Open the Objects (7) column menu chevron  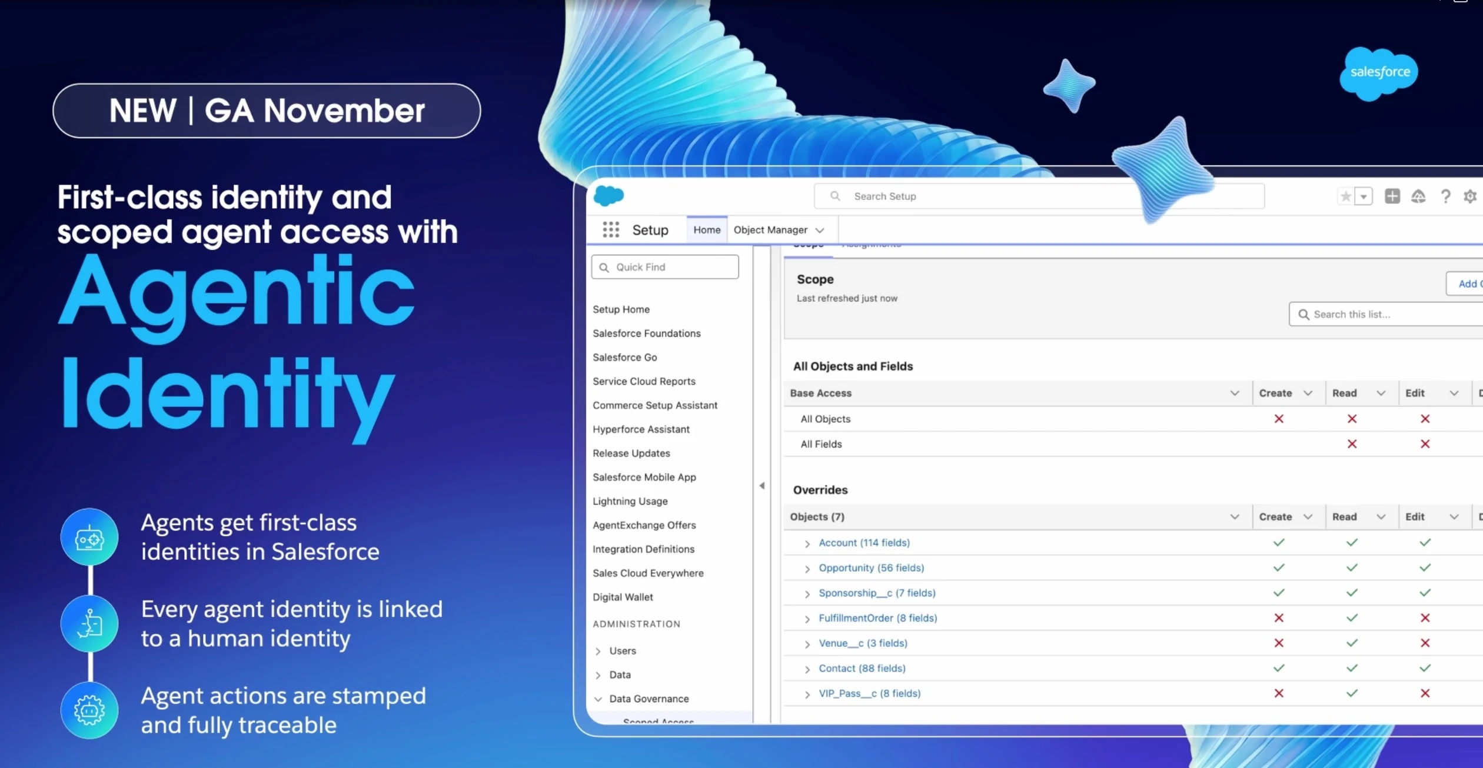coord(1235,517)
